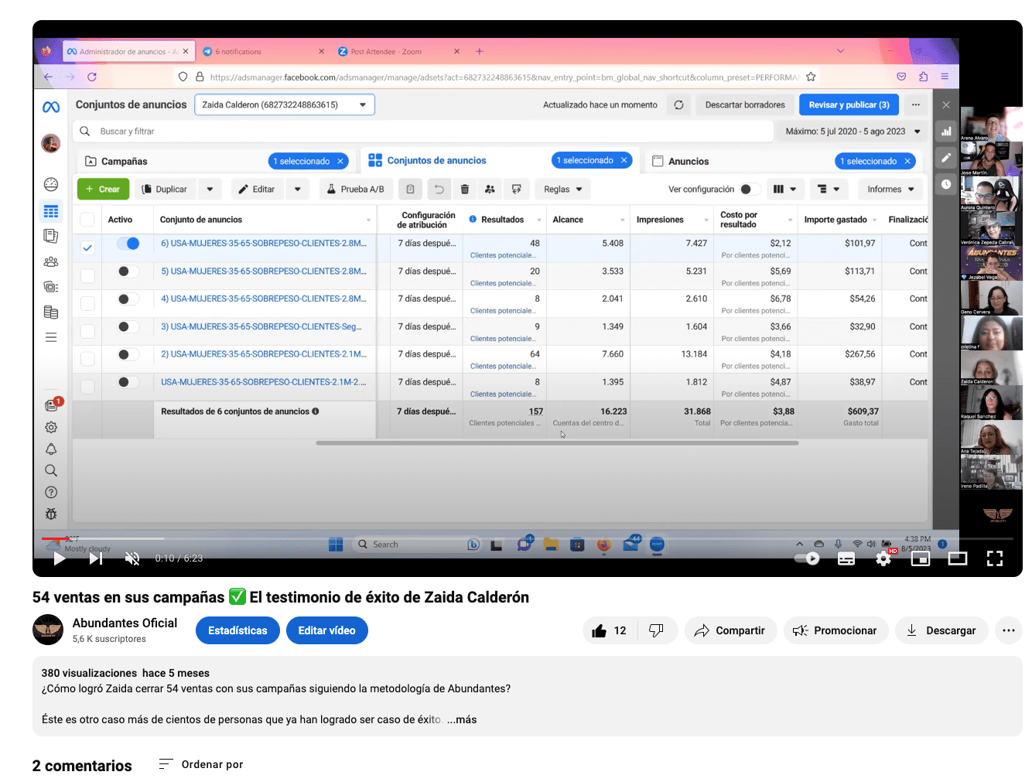
Task: Uncheck row 6) USA-MUJERES checkbox
Action: coord(87,248)
